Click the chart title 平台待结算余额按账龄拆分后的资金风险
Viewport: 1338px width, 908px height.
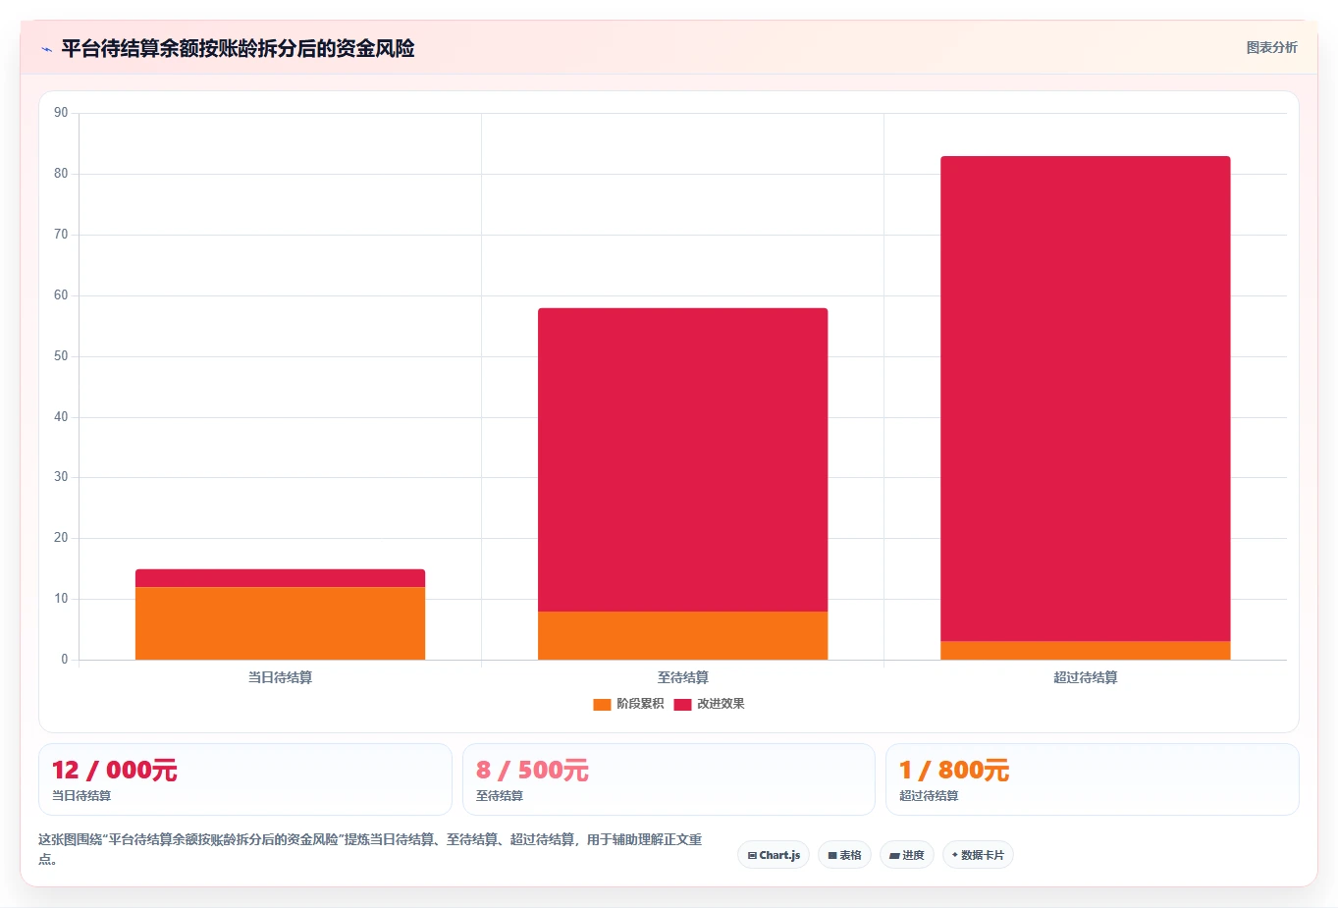[x=238, y=48]
